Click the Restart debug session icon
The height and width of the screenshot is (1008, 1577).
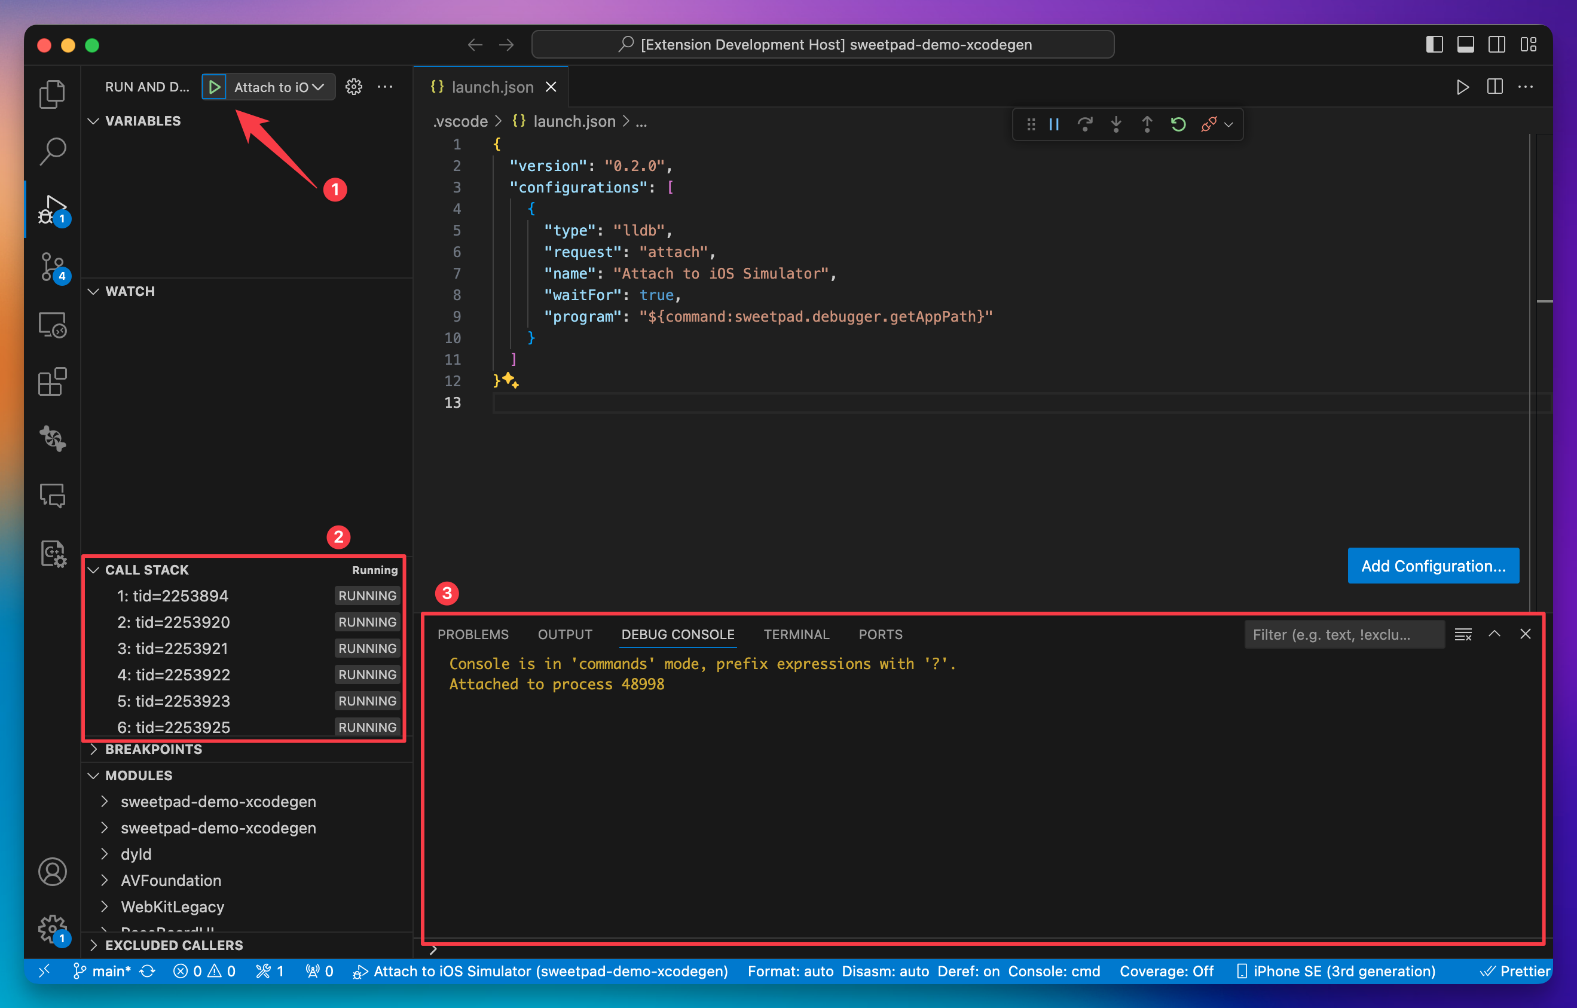[1178, 124]
